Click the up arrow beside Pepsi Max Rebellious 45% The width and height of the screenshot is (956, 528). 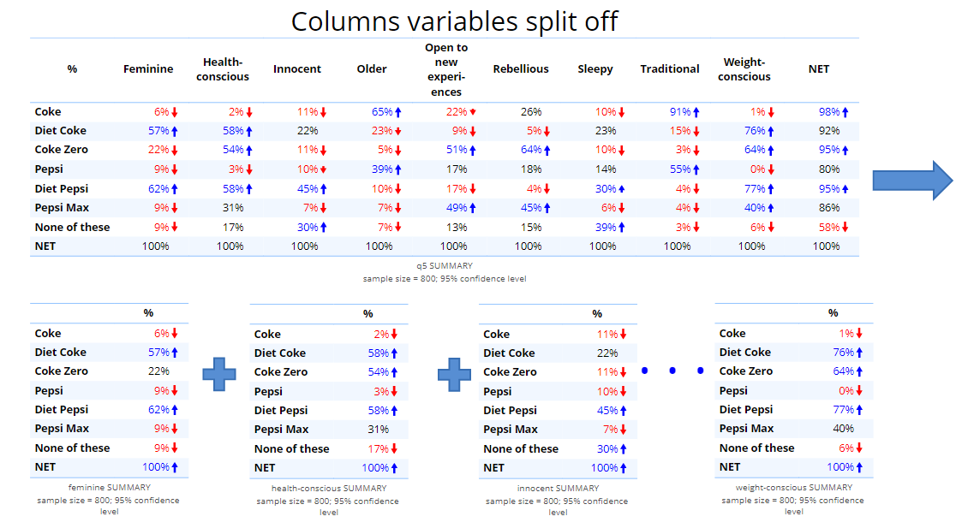tap(548, 208)
